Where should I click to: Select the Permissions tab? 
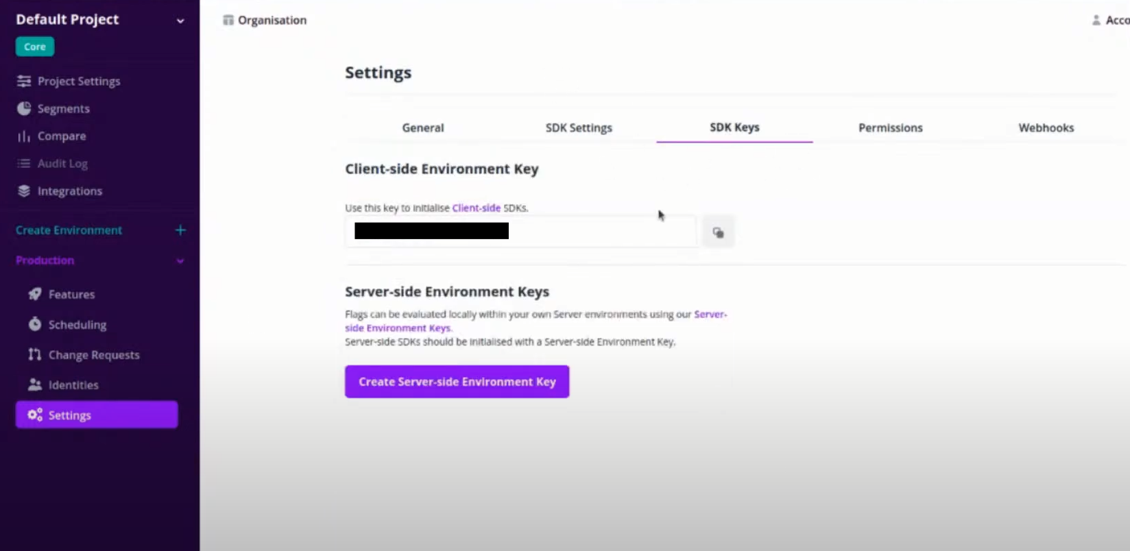(x=890, y=127)
